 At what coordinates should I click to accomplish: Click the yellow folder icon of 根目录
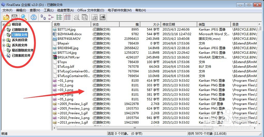pyautogui.click(x=8, y=25)
